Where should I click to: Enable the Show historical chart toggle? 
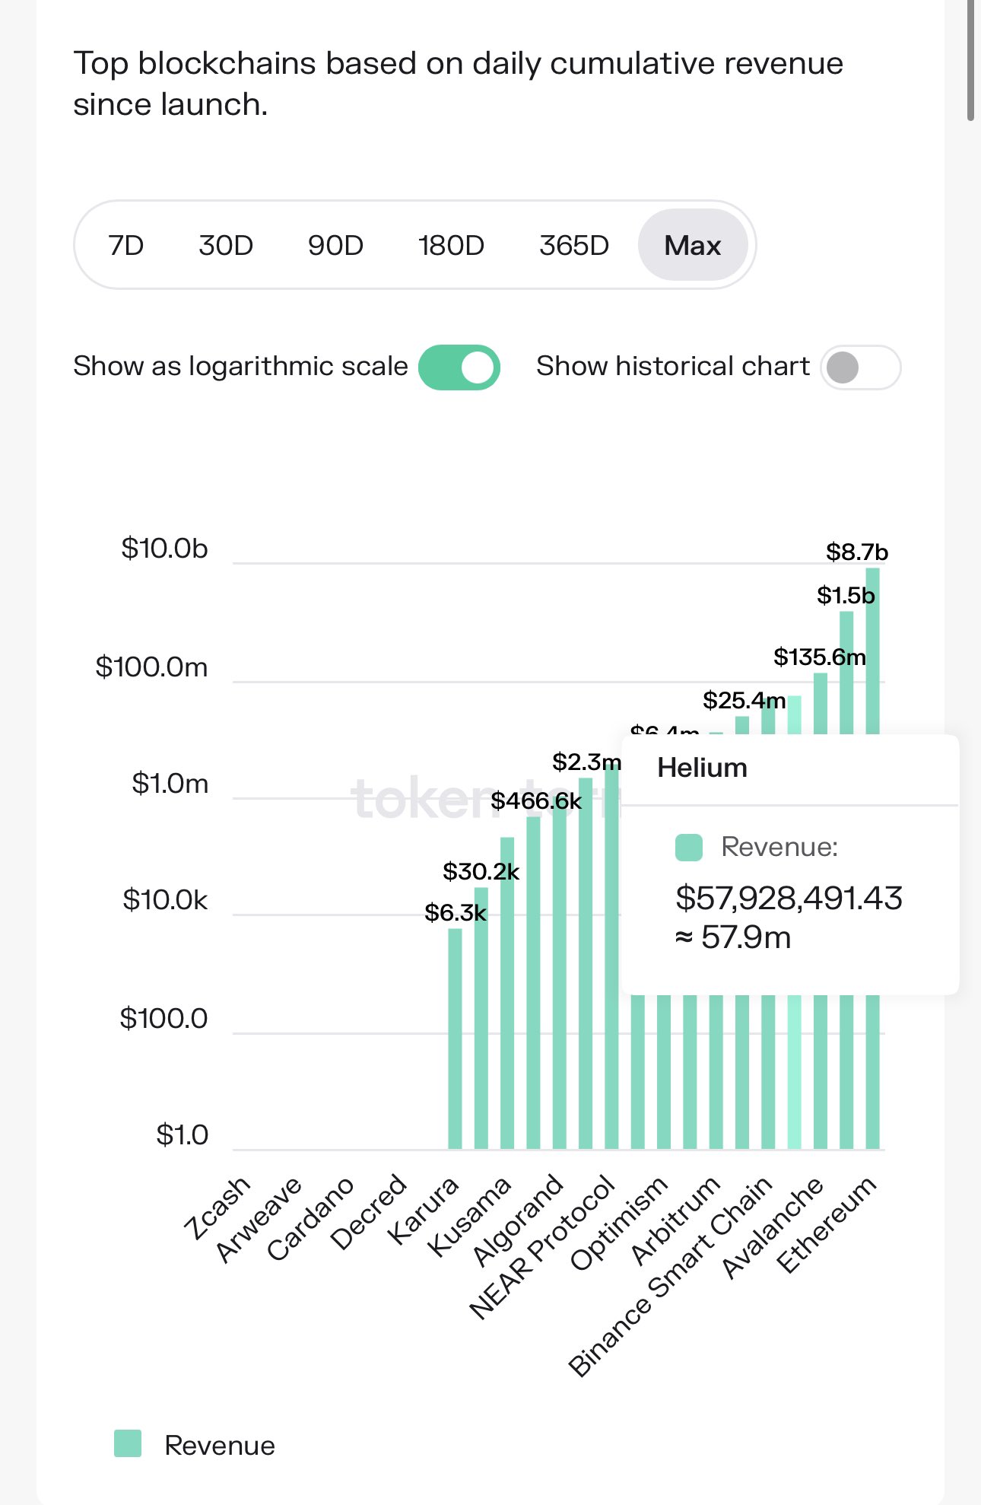pos(860,367)
